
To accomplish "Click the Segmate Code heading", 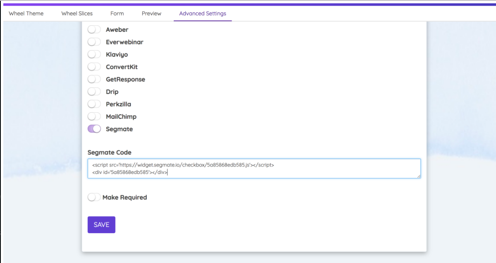I will pos(110,152).
